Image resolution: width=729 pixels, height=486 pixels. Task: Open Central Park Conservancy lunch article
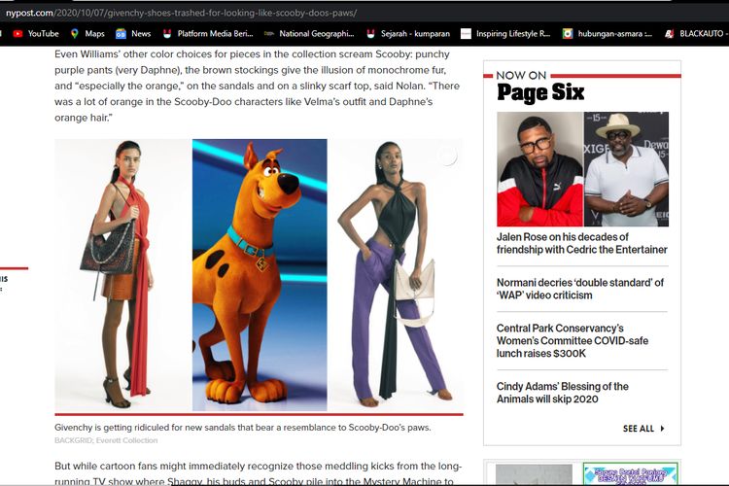point(573,340)
